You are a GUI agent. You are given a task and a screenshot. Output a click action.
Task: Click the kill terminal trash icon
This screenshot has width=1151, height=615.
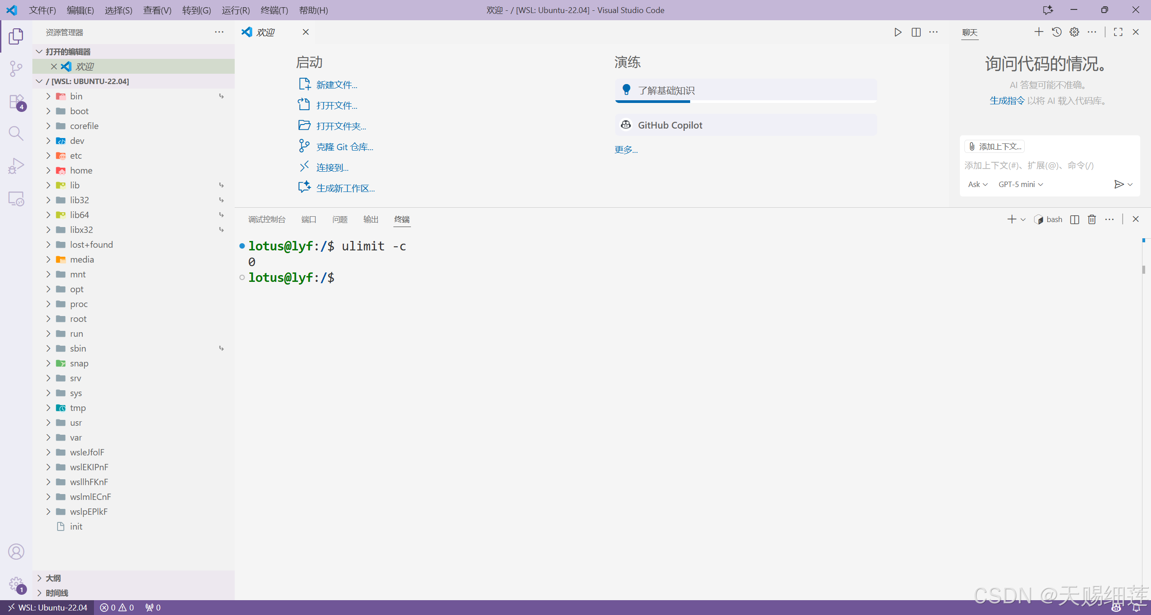[1092, 219]
